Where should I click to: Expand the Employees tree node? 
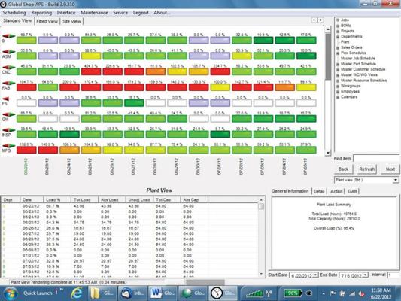(x=338, y=92)
